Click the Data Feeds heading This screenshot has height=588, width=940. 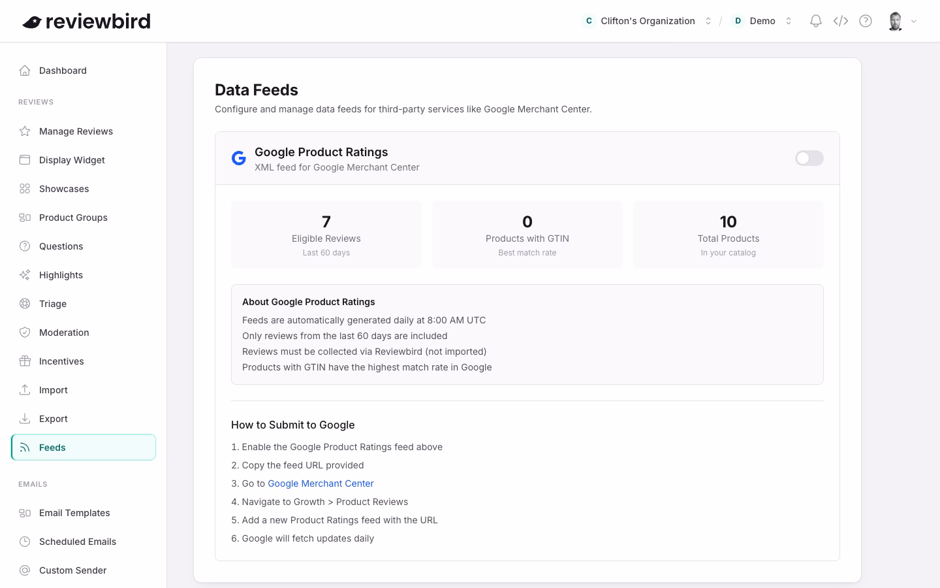click(257, 90)
